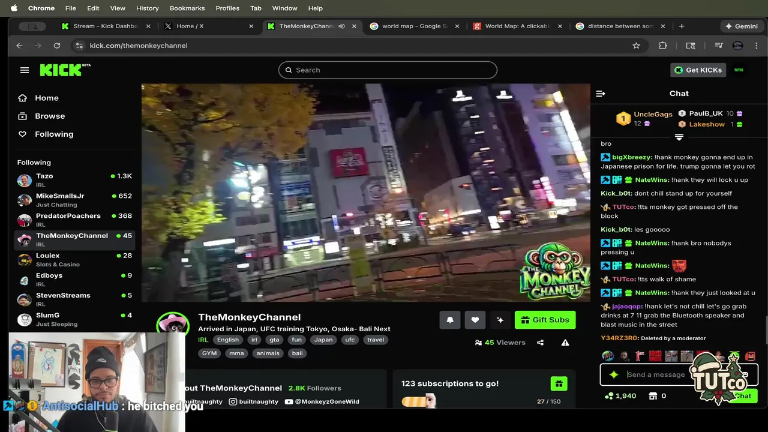Open @MonkeyzGoneWild YouTube link

click(x=322, y=401)
